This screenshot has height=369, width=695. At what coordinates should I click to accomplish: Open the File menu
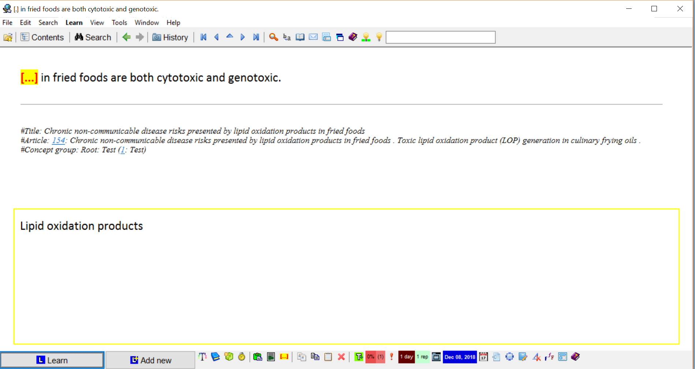click(x=7, y=23)
